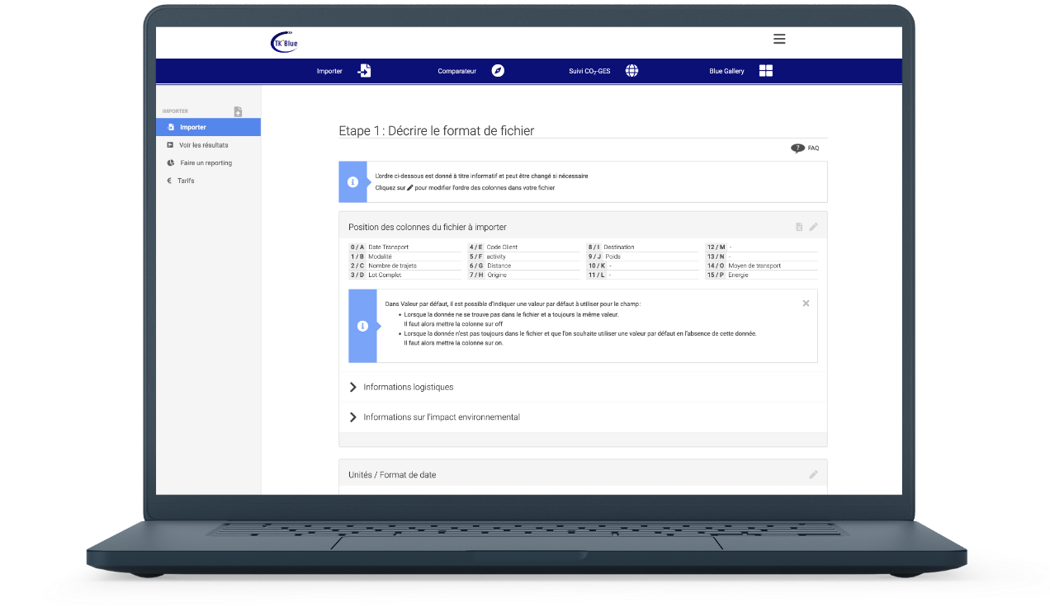The width and height of the screenshot is (1050, 612).
Task: Click the globe icon for Suivi CO2-GES
Action: click(x=631, y=71)
